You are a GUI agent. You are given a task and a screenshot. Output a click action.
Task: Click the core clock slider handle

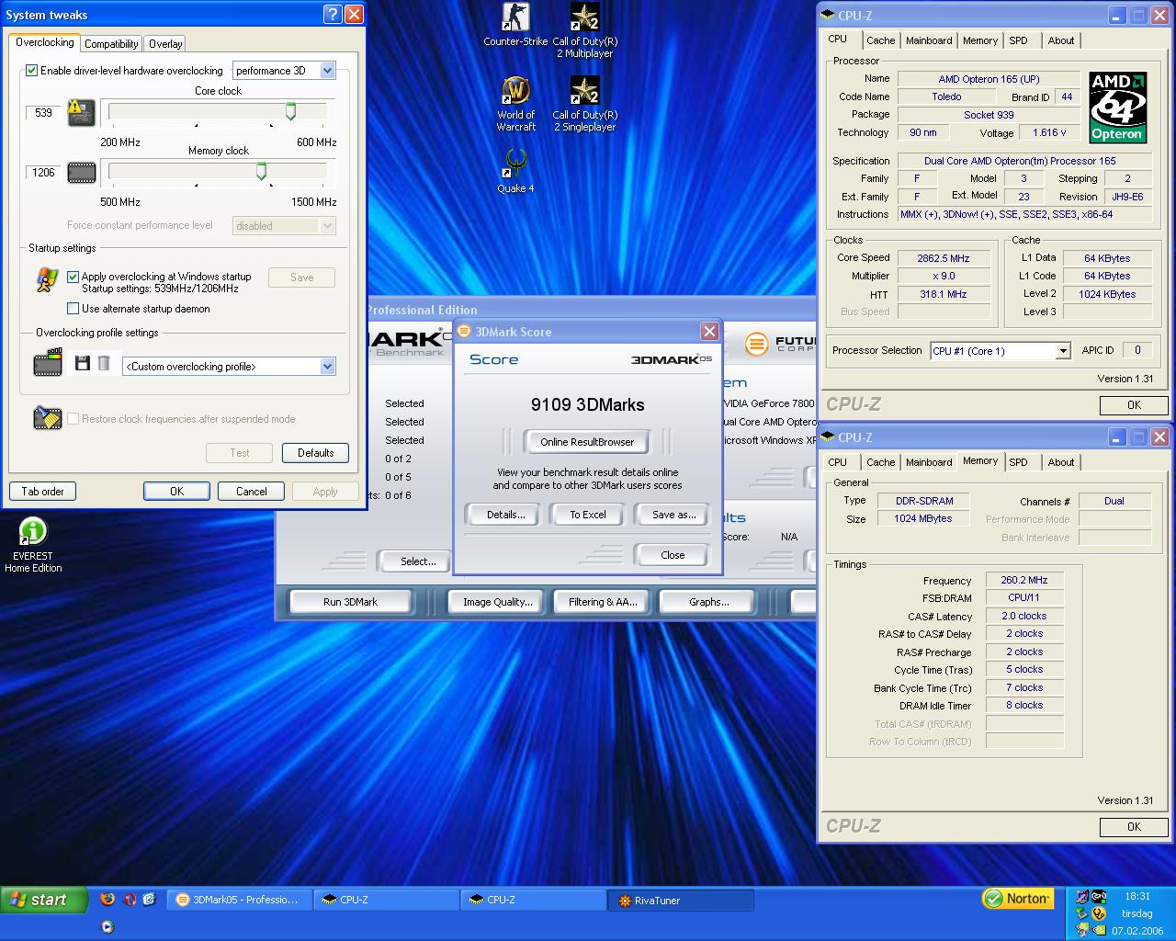(x=290, y=111)
